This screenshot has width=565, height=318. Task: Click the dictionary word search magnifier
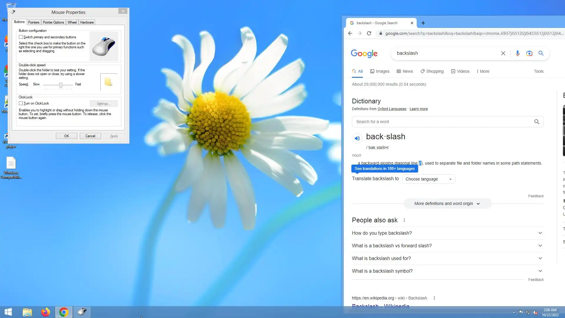(536, 122)
